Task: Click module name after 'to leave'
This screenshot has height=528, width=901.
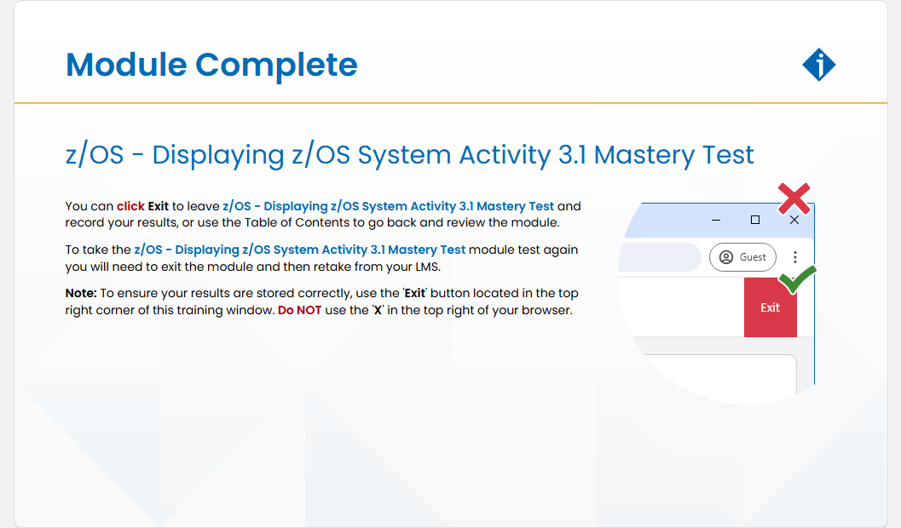Action: (389, 207)
